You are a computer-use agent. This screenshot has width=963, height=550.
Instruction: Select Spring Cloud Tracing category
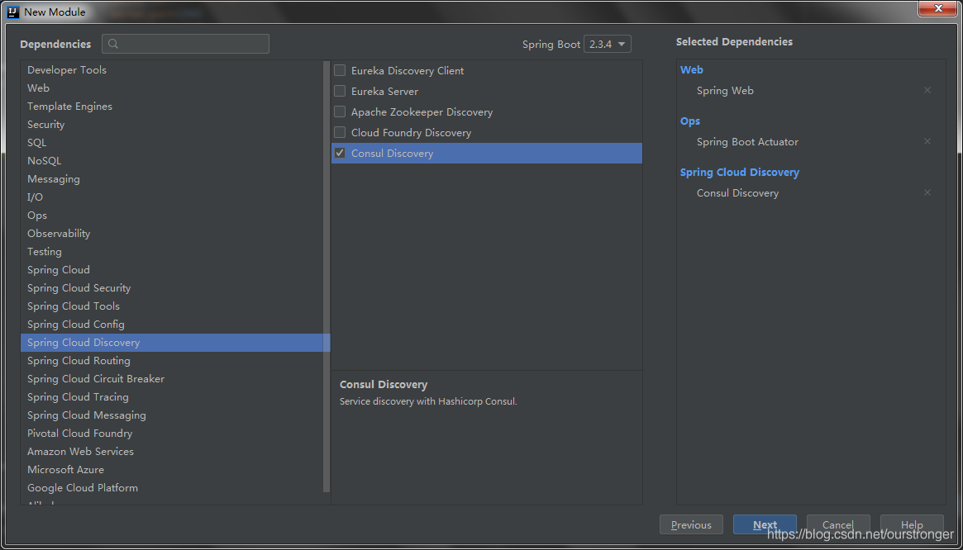coord(172,397)
